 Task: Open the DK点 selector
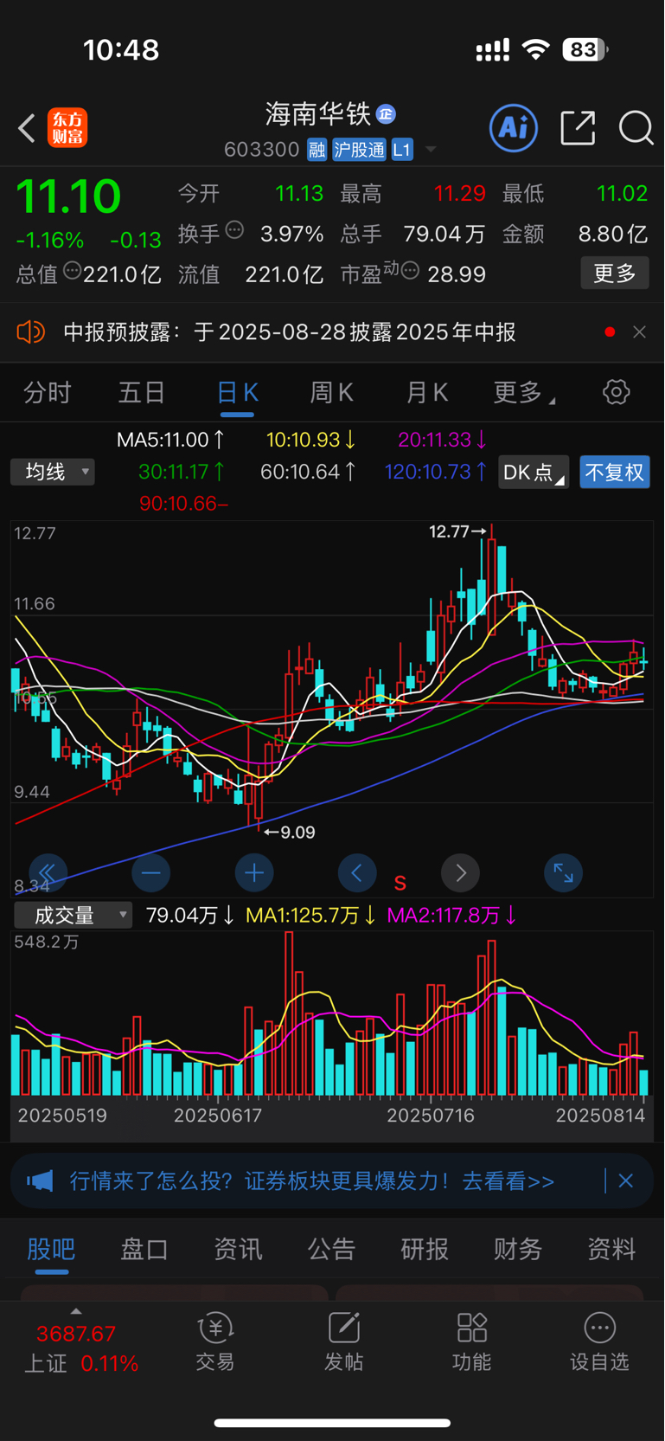click(x=534, y=473)
